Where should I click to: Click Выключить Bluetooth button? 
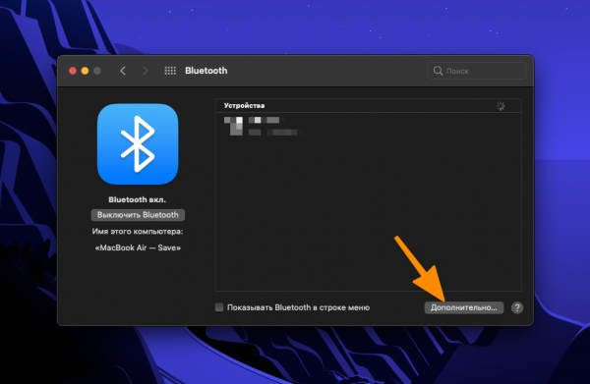tap(138, 215)
